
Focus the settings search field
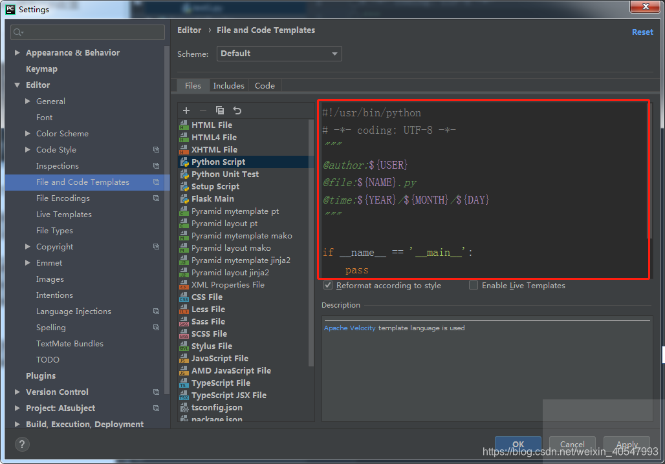pos(88,32)
